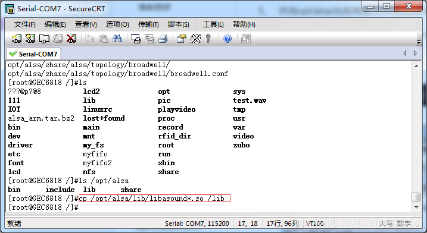427x233 pixels.
Task: Click the '就绪' status text
Action: click(14, 223)
